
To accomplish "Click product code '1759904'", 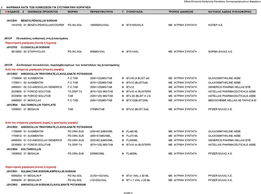I will coord(17,78).
